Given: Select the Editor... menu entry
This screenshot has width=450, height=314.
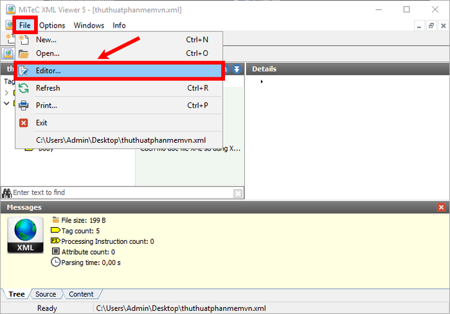Looking at the screenshot, I should pyautogui.click(x=119, y=71).
